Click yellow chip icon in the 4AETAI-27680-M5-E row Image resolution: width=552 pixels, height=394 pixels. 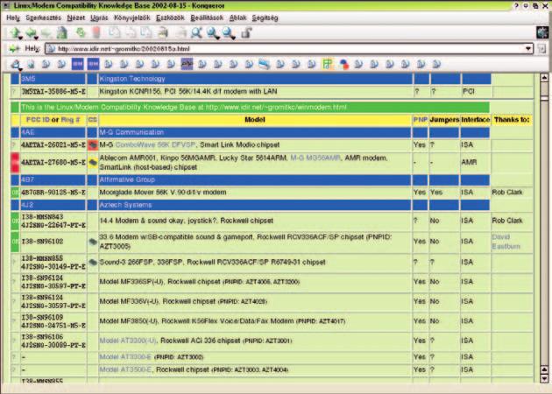coord(93,163)
